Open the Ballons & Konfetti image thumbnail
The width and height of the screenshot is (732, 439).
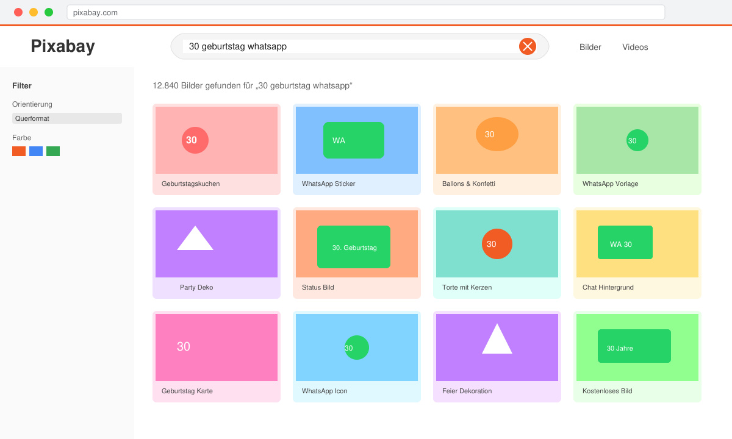click(x=497, y=140)
